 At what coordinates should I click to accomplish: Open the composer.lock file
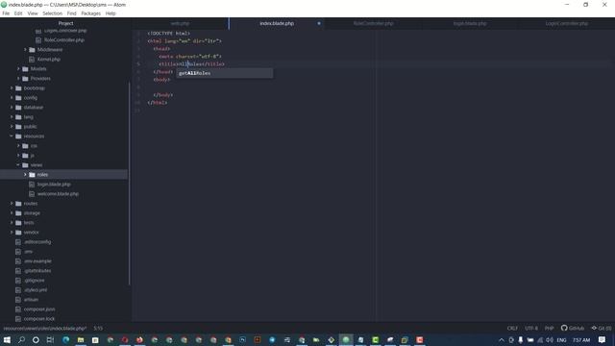click(39, 319)
